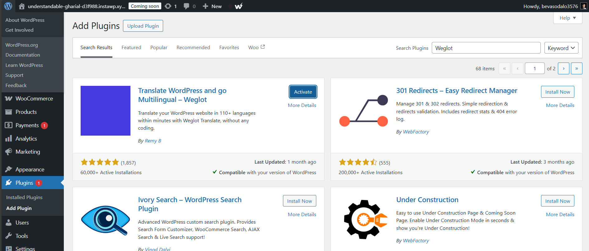The image size is (589, 251).
Task: Open Under Construction plugin title link
Action: 427,200
